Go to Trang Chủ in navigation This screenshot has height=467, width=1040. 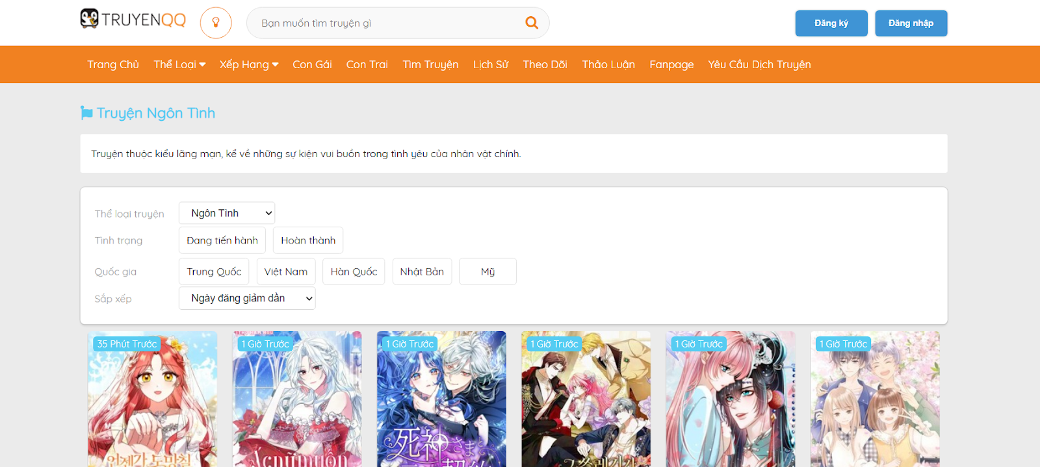coord(113,64)
